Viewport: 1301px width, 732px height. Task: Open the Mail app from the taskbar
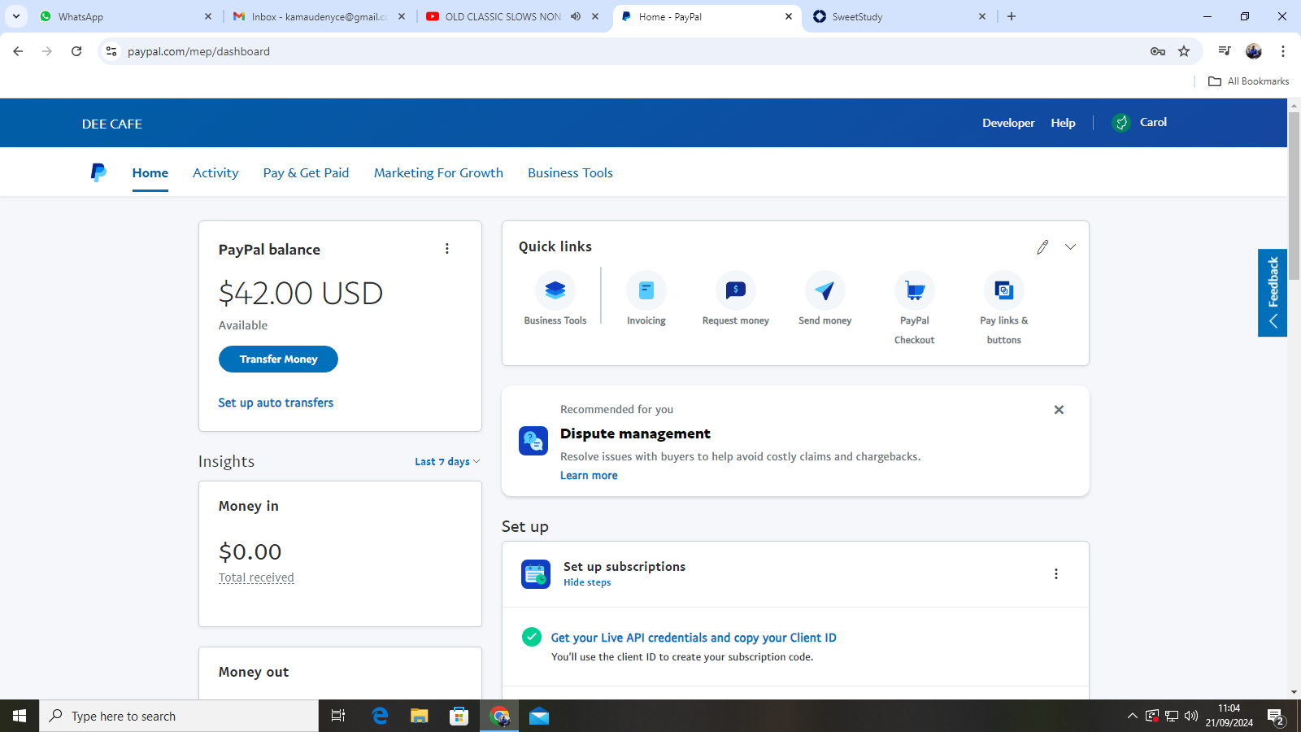539,716
